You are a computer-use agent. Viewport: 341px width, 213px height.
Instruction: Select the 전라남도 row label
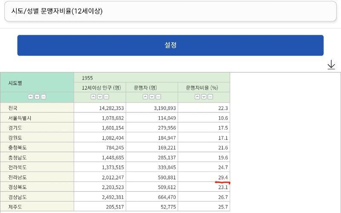tap(17, 177)
